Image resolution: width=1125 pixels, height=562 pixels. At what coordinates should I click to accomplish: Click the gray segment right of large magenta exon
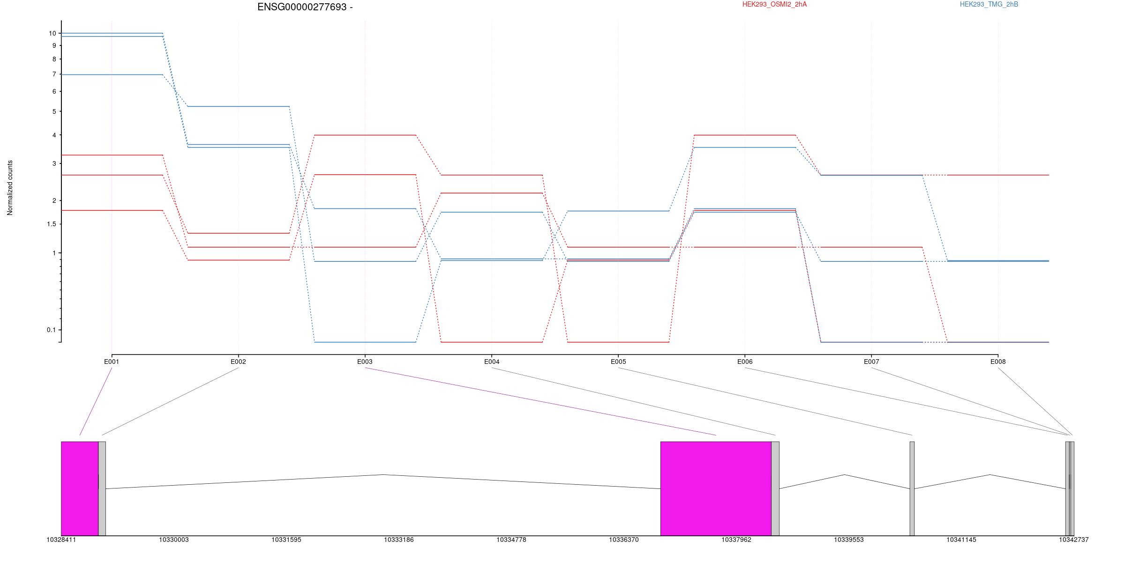[775, 488]
